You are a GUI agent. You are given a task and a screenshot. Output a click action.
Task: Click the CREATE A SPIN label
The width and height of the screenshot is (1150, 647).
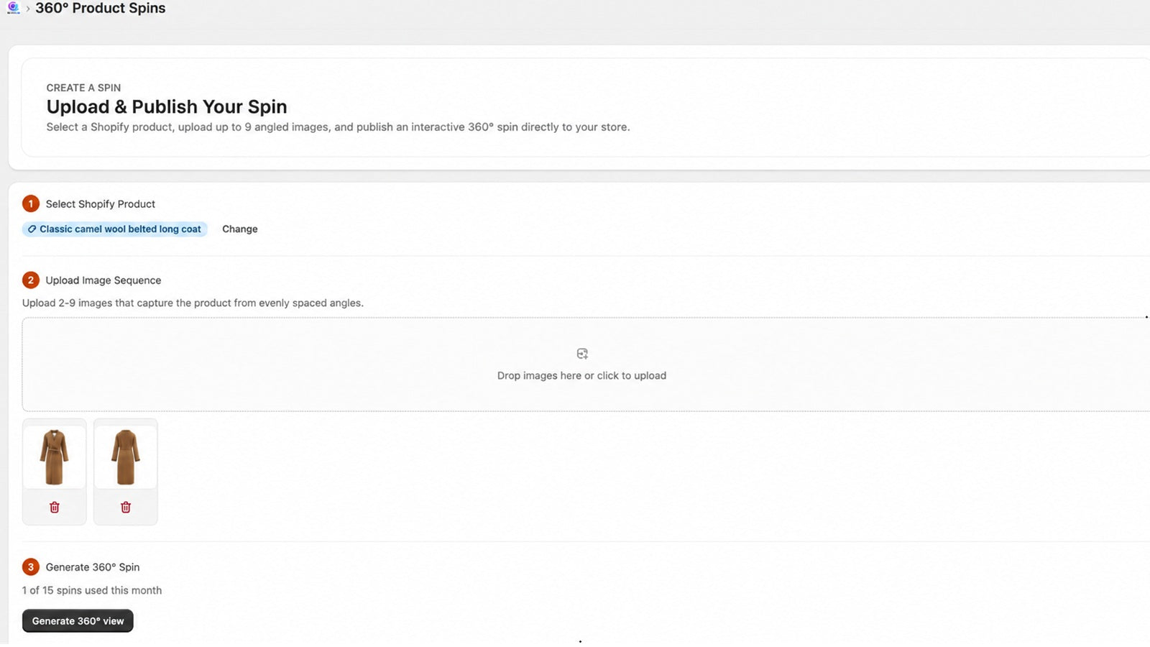83,88
